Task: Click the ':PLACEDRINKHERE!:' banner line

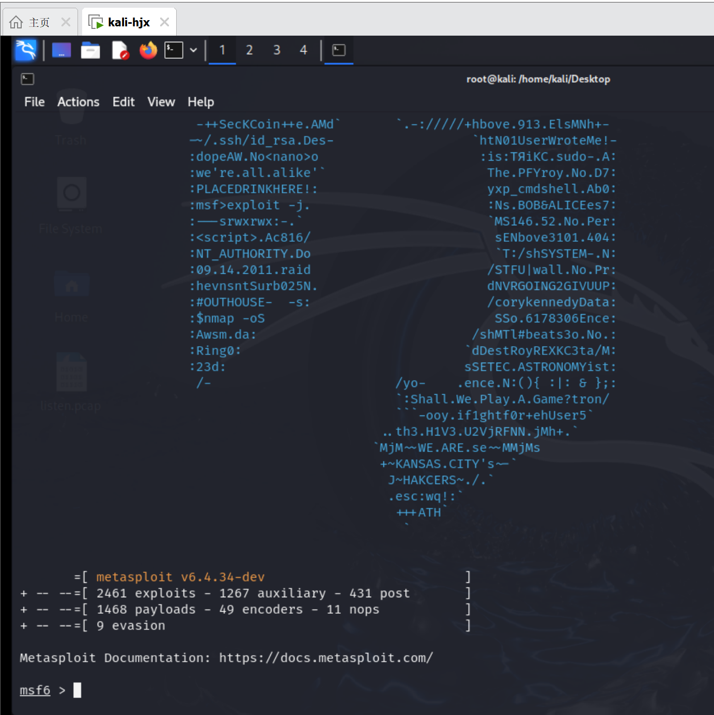Action: (x=253, y=189)
